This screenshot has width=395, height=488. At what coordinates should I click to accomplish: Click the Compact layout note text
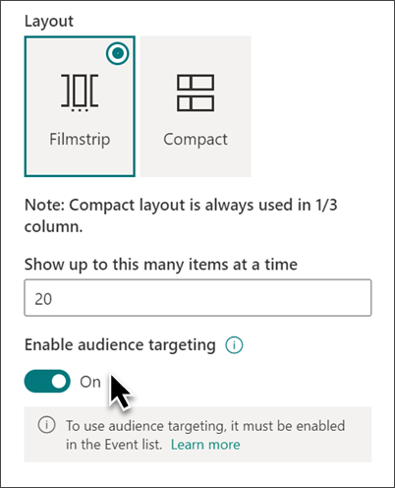(181, 215)
